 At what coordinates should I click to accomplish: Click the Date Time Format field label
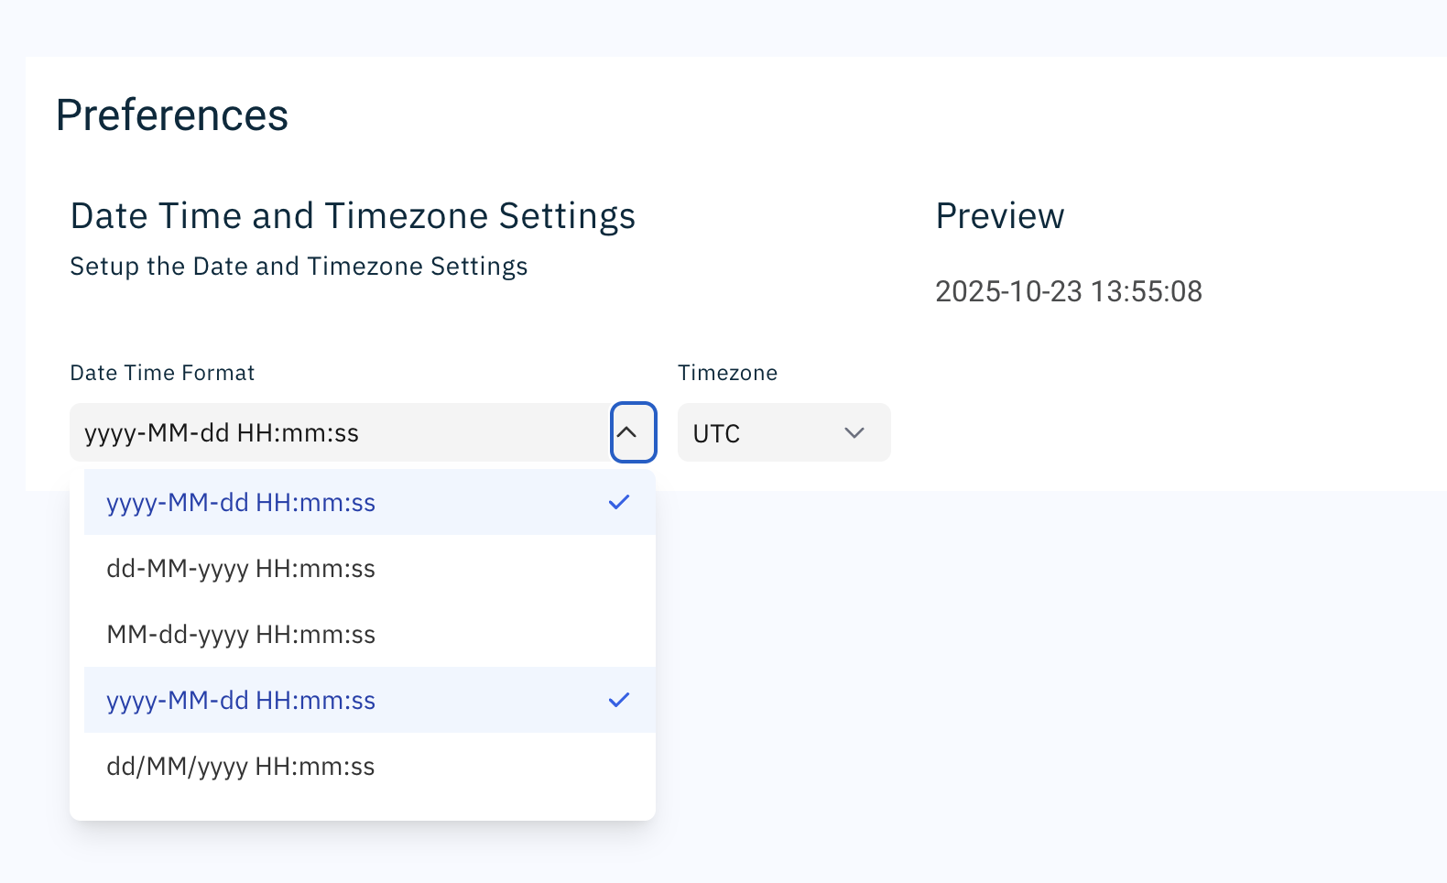162,373
